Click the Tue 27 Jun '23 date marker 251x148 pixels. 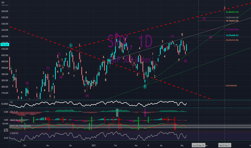[225, 146]
